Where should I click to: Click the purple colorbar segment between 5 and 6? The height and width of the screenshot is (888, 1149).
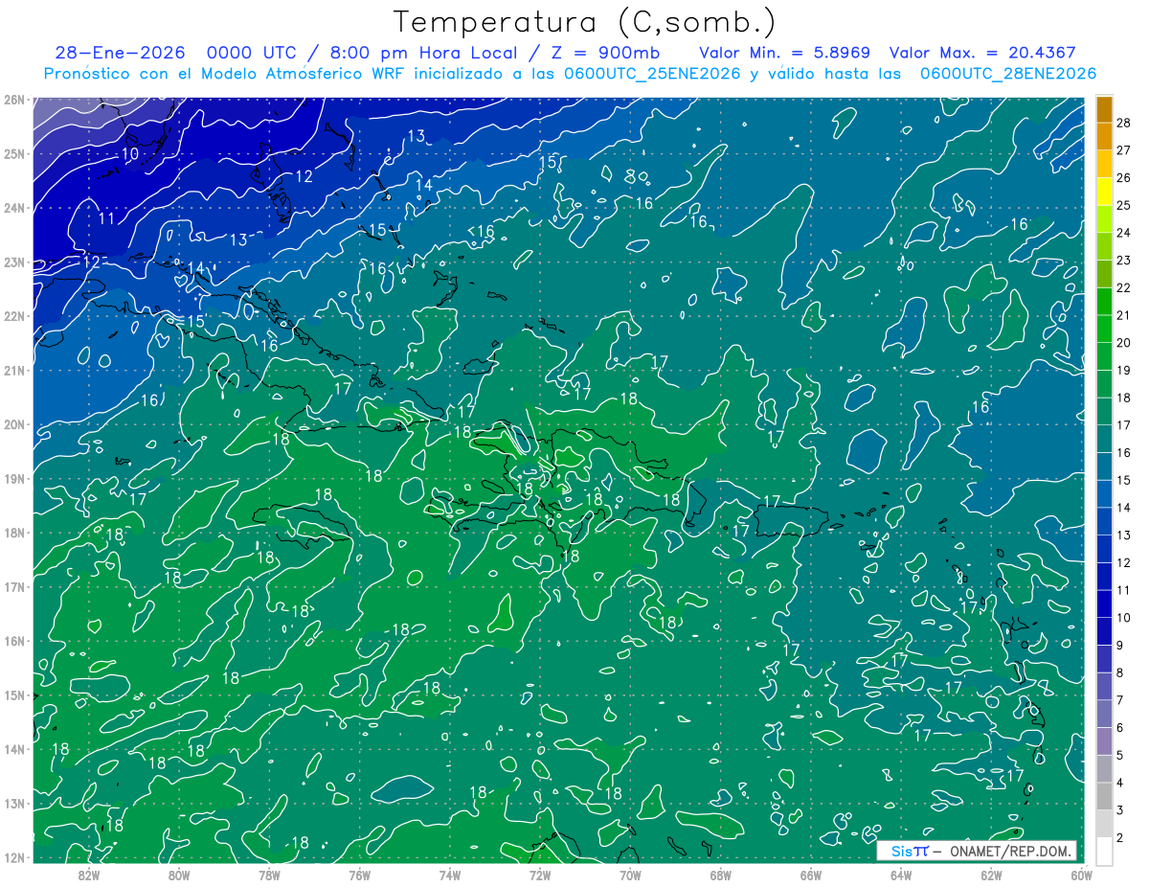pyautogui.click(x=1104, y=740)
